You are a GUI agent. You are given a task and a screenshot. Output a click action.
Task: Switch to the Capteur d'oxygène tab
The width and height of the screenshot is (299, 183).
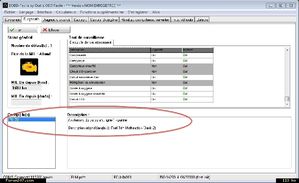pos(104,20)
